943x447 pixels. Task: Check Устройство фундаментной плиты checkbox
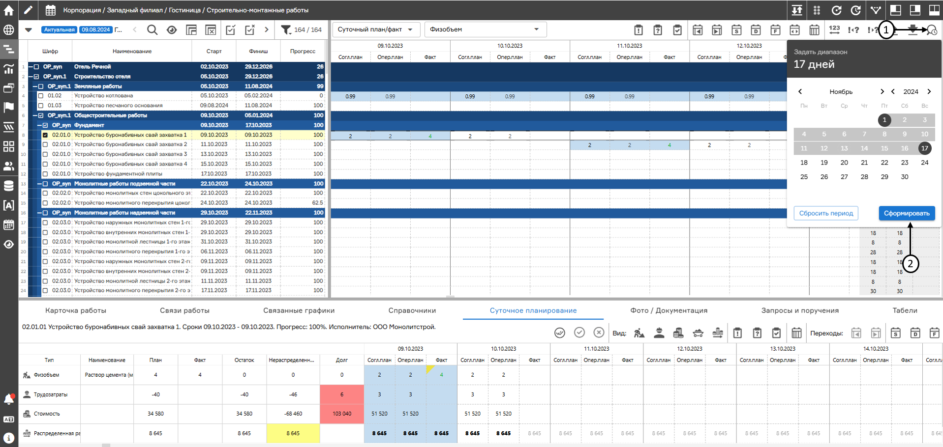[45, 174]
